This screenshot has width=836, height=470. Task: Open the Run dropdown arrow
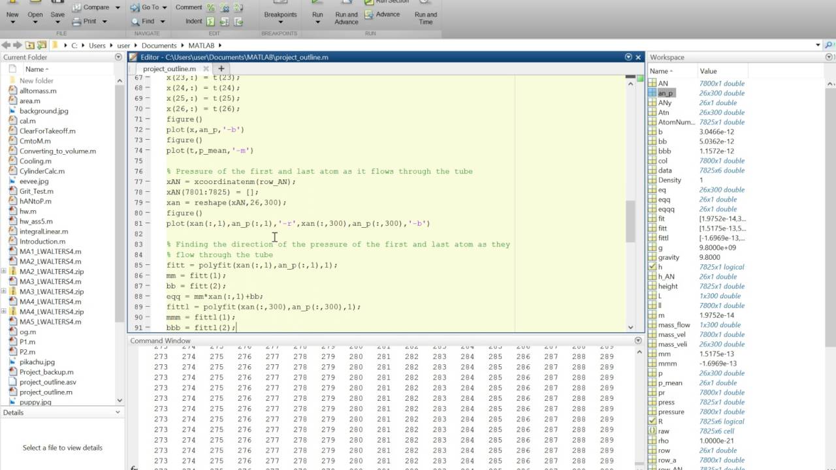317,23
